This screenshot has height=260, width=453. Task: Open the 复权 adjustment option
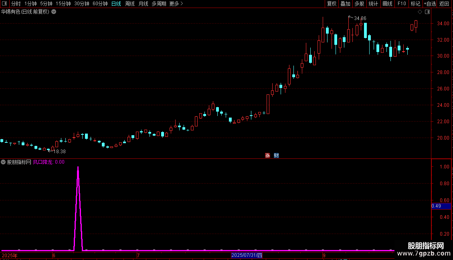332,4
